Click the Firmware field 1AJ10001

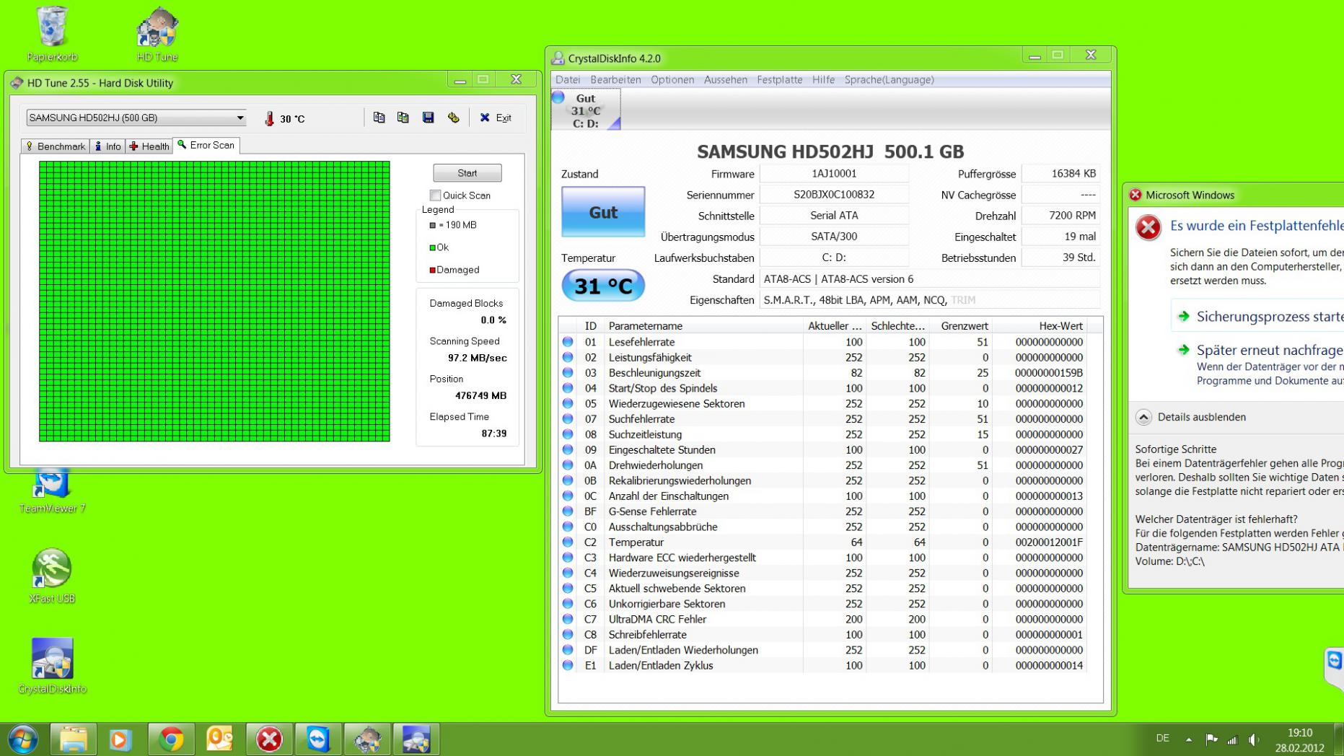(x=834, y=174)
